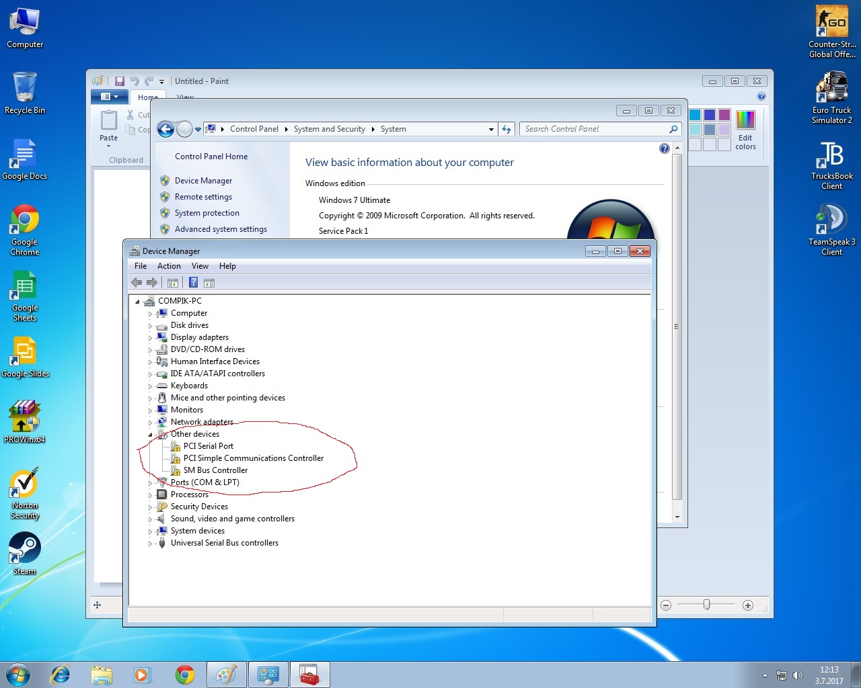
Task: Click the Search Control Panel field
Action: [x=600, y=129]
